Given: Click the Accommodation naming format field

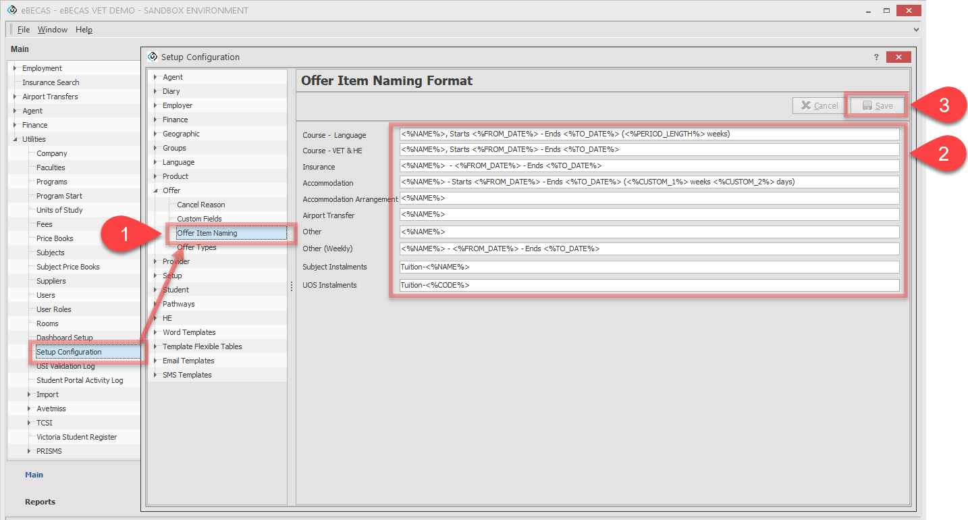Looking at the screenshot, I should point(649,182).
